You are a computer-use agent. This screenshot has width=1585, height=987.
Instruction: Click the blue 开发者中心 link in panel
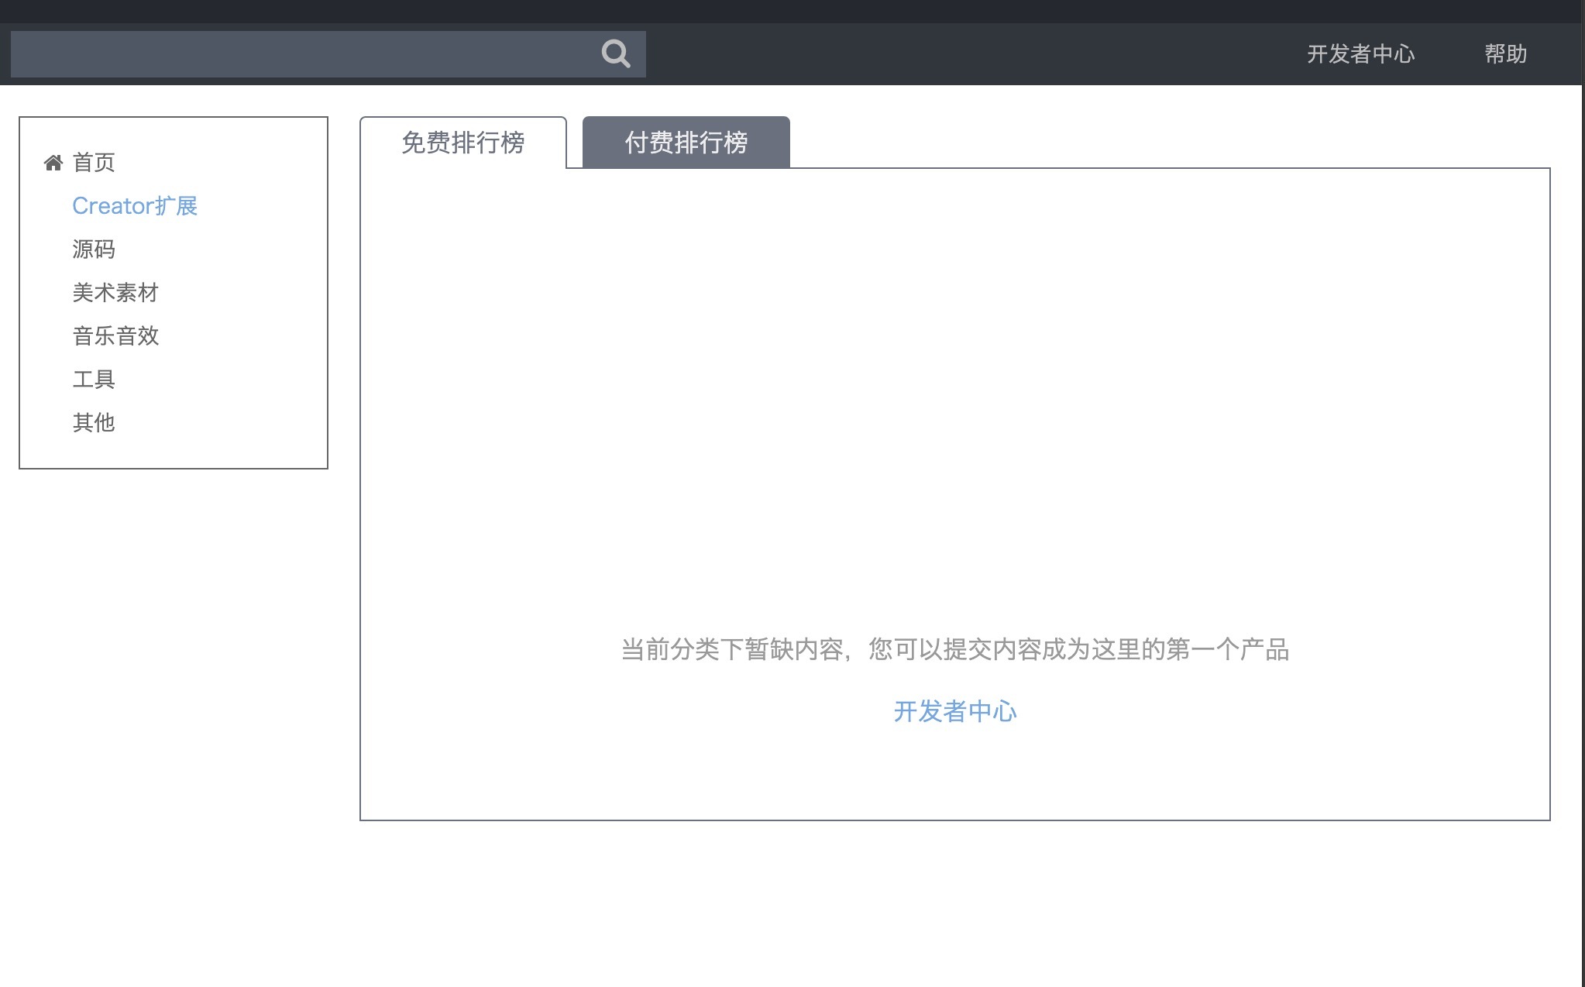pyautogui.click(x=954, y=711)
